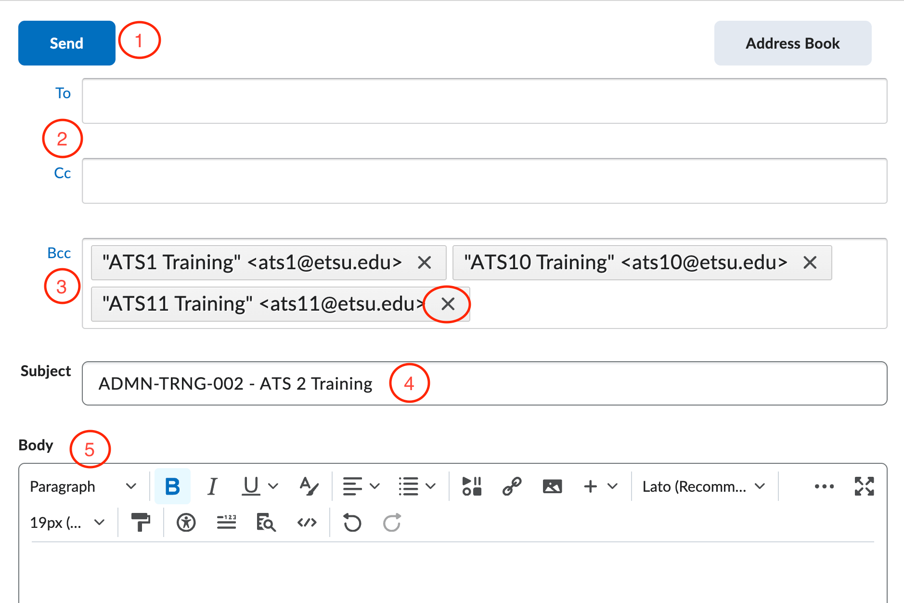The image size is (904, 603).
Task: Run the Accessibility Checker
Action: pos(186,523)
